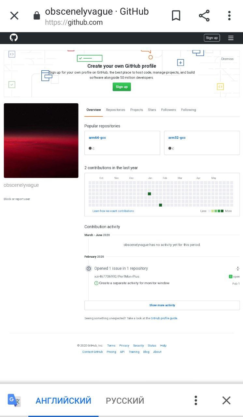The image size is (243, 417).
Task: Open the Help footer link
Action: pos(163,346)
